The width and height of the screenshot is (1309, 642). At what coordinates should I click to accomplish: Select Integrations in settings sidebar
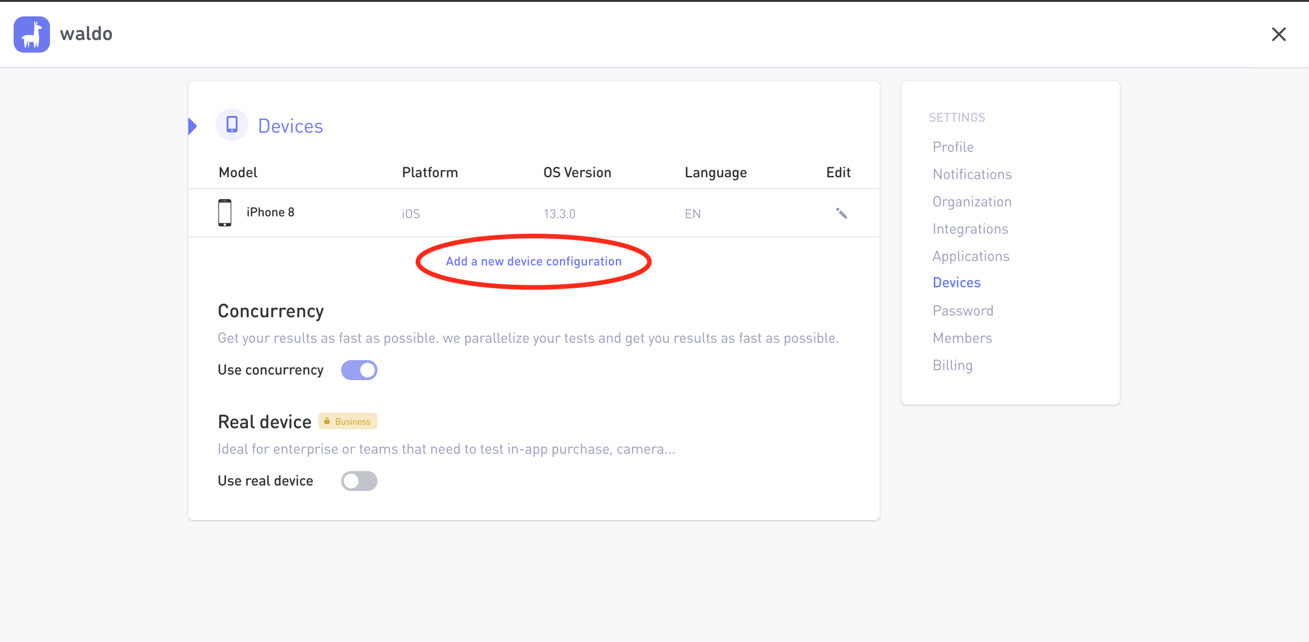tap(970, 229)
